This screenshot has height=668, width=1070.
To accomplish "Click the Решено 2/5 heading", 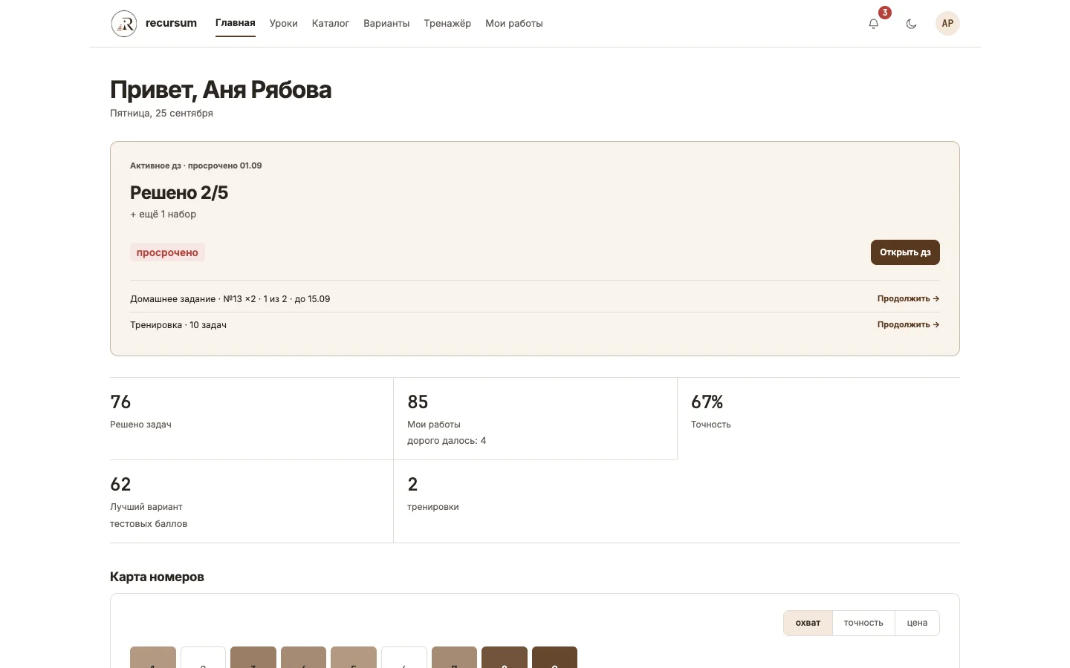I will (x=179, y=193).
